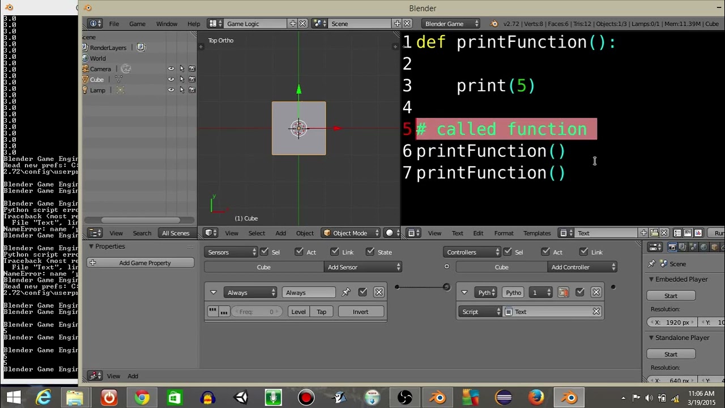725x408 pixels.
Task: Click Add Game Property button
Action: point(140,262)
